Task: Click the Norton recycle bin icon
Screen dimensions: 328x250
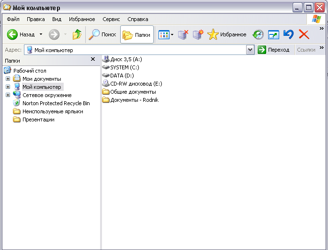Action: tap(16, 103)
